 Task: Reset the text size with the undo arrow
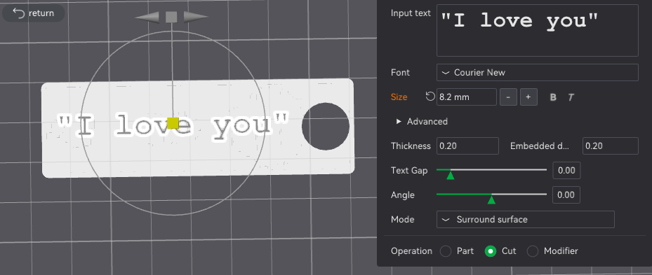coord(430,97)
